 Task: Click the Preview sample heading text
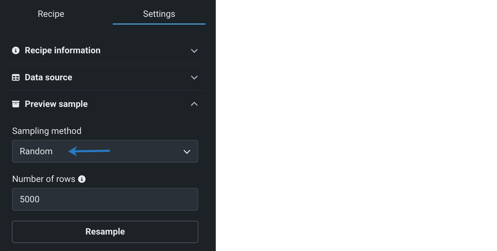tap(56, 104)
